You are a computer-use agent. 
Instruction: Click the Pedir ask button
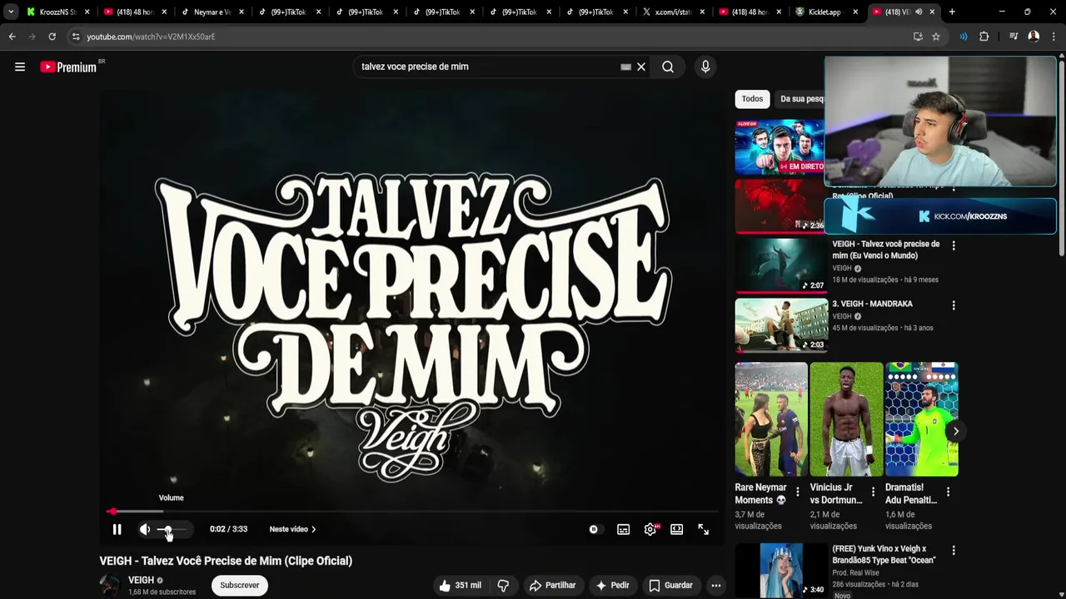612,586
